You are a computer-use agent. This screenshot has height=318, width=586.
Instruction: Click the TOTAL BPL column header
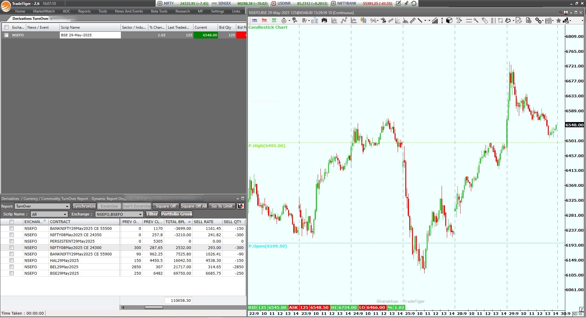coord(178,222)
